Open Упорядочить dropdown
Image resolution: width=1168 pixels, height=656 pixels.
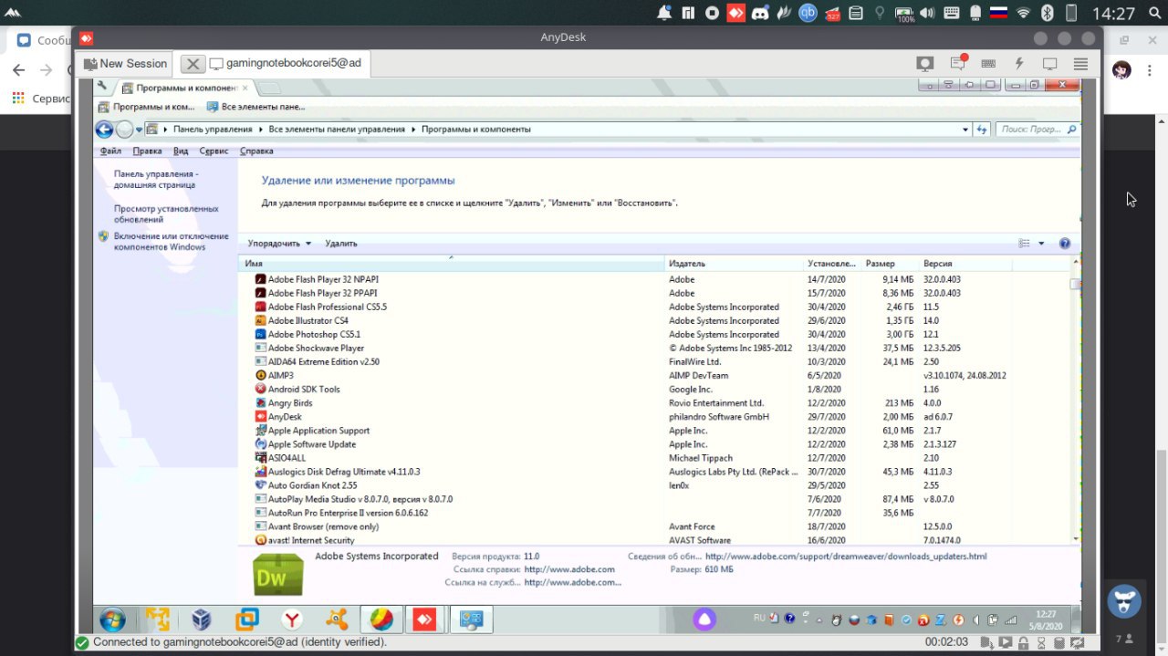(x=279, y=244)
